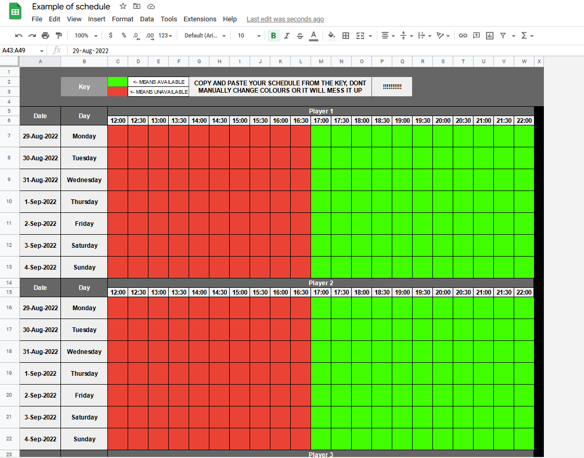The height and width of the screenshot is (458, 584).
Task: Go to Sheets home via green logo
Action: pyautogui.click(x=15, y=12)
